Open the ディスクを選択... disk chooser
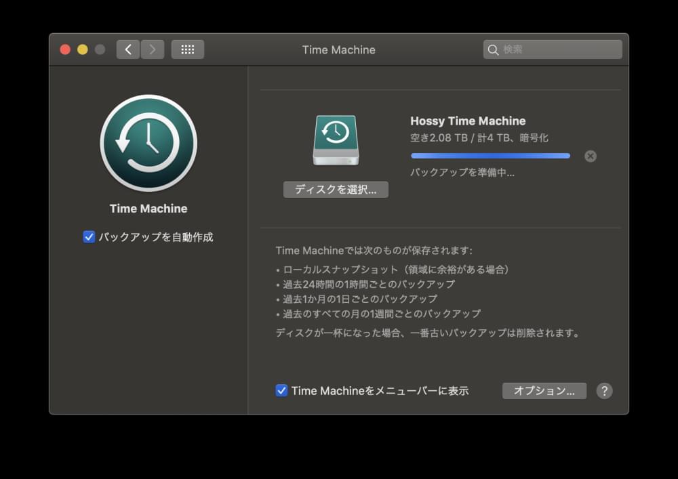The height and width of the screenshot is (479, 678). [x=336, y=190]
